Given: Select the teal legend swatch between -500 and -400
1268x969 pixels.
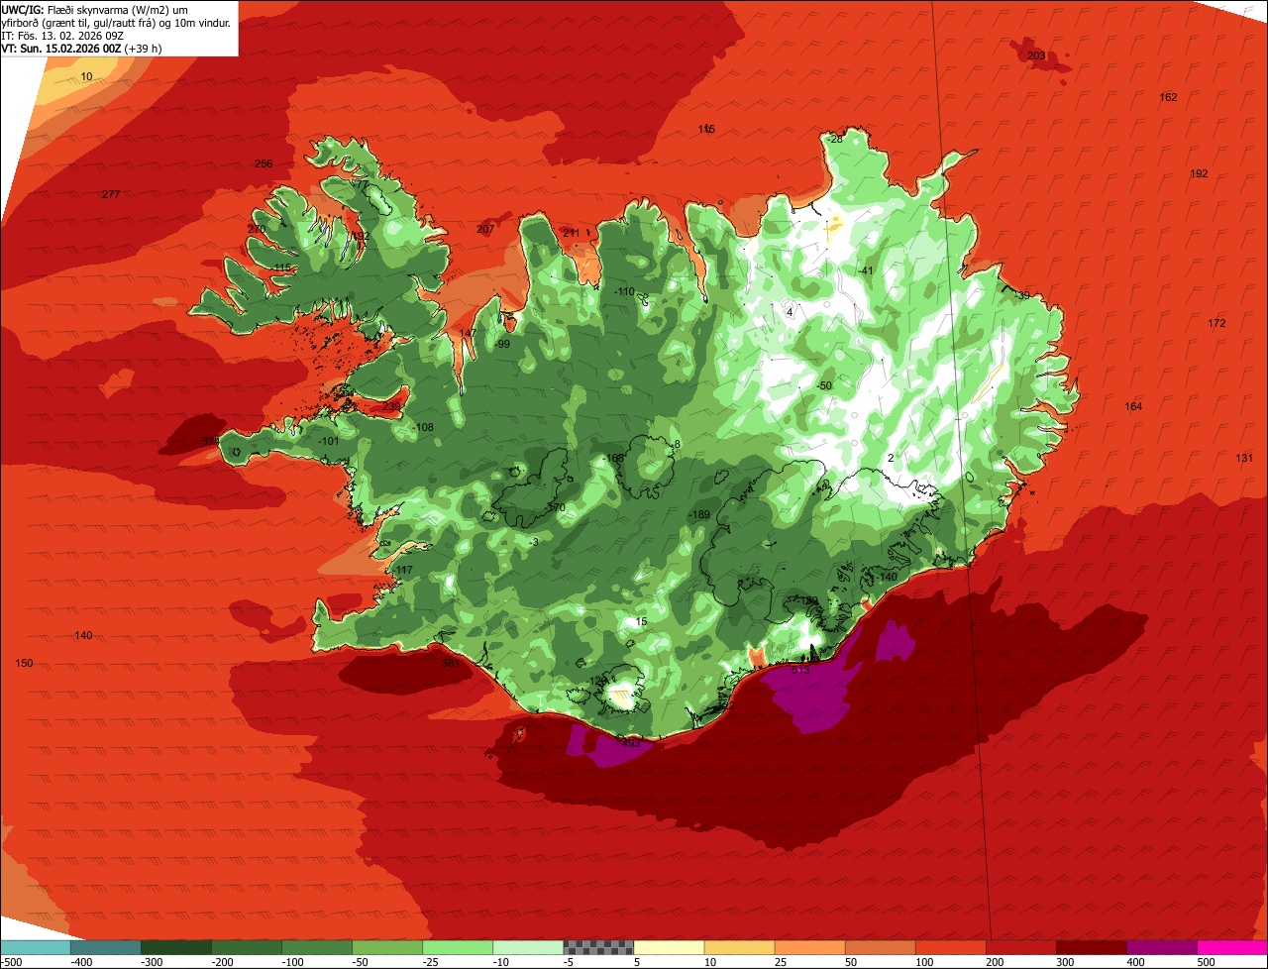Looking at the screenshot, I should (35, 947).
